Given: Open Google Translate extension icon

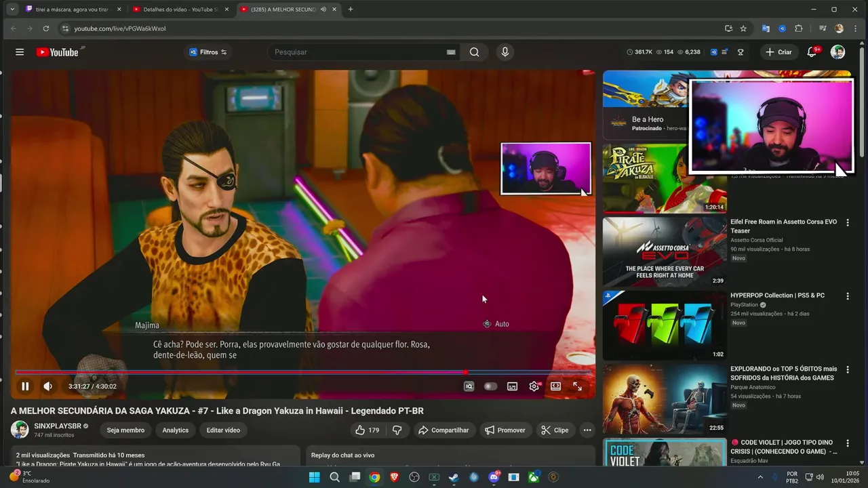Looking at the screenshot, I should (x=766, y=28).
